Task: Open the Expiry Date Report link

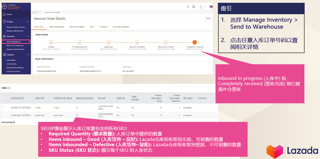Action: point(13,72)
